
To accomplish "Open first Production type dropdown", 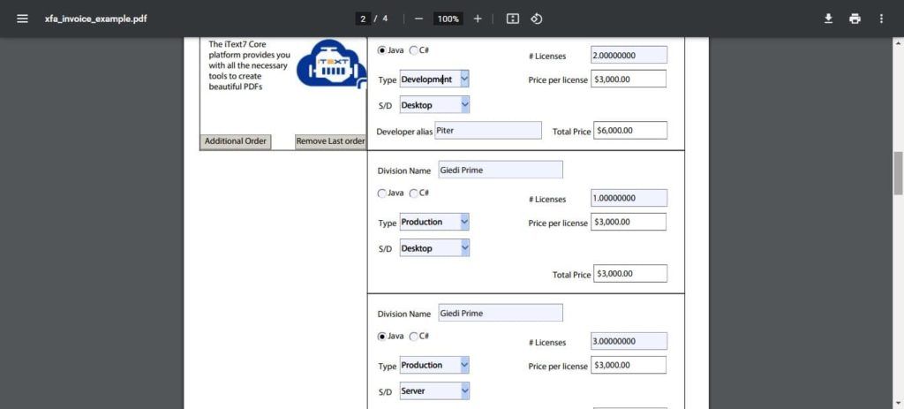I will click(x=464, y=222).
